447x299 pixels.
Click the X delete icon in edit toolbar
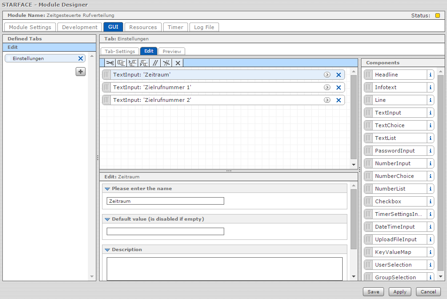(x=178, y=63)
